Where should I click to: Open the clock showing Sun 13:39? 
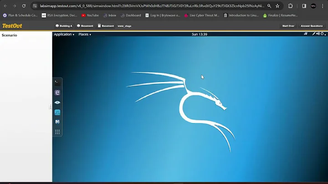pyautogui.click(x=200, y=34)
